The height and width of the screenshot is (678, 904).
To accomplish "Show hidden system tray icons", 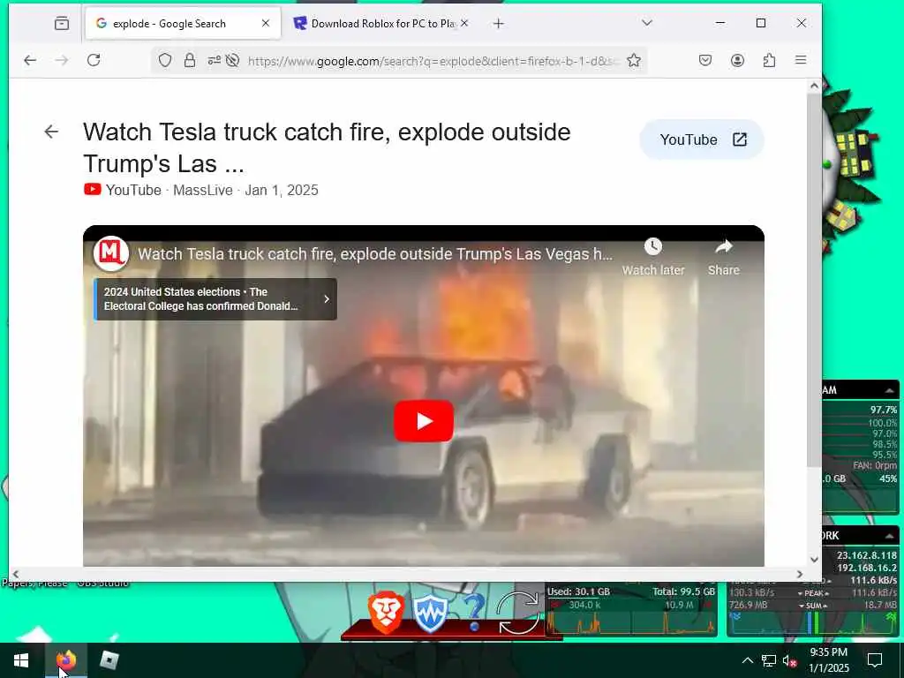I will [x=747, y=660].
